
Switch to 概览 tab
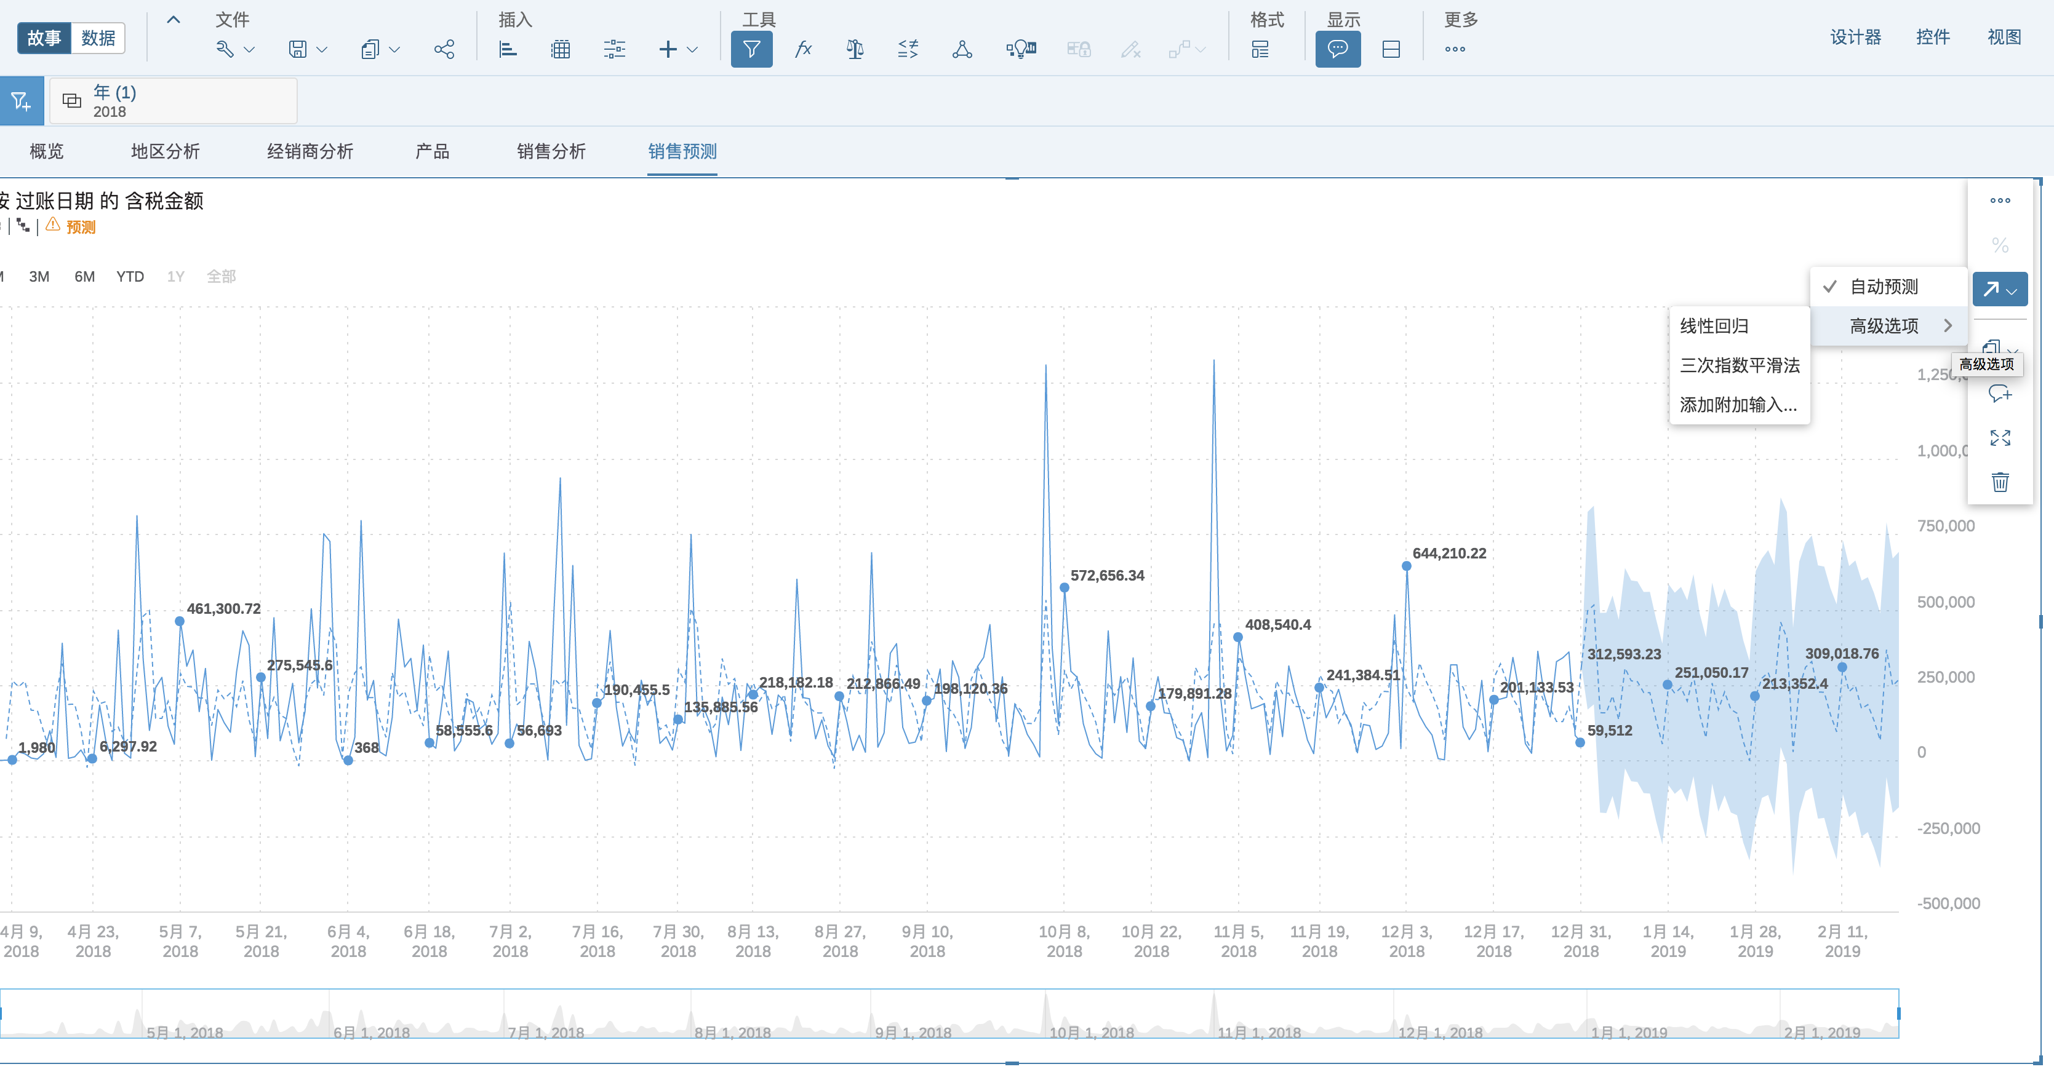click(46, 151)
